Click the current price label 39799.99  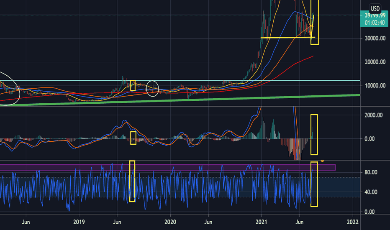[375, 15]
